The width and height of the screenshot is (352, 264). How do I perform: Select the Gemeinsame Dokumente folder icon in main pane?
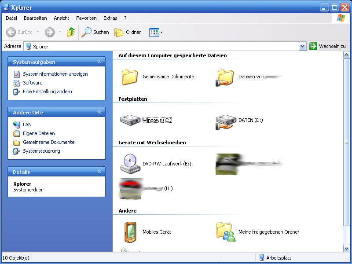pyautogui.click(x=130, y=77)
